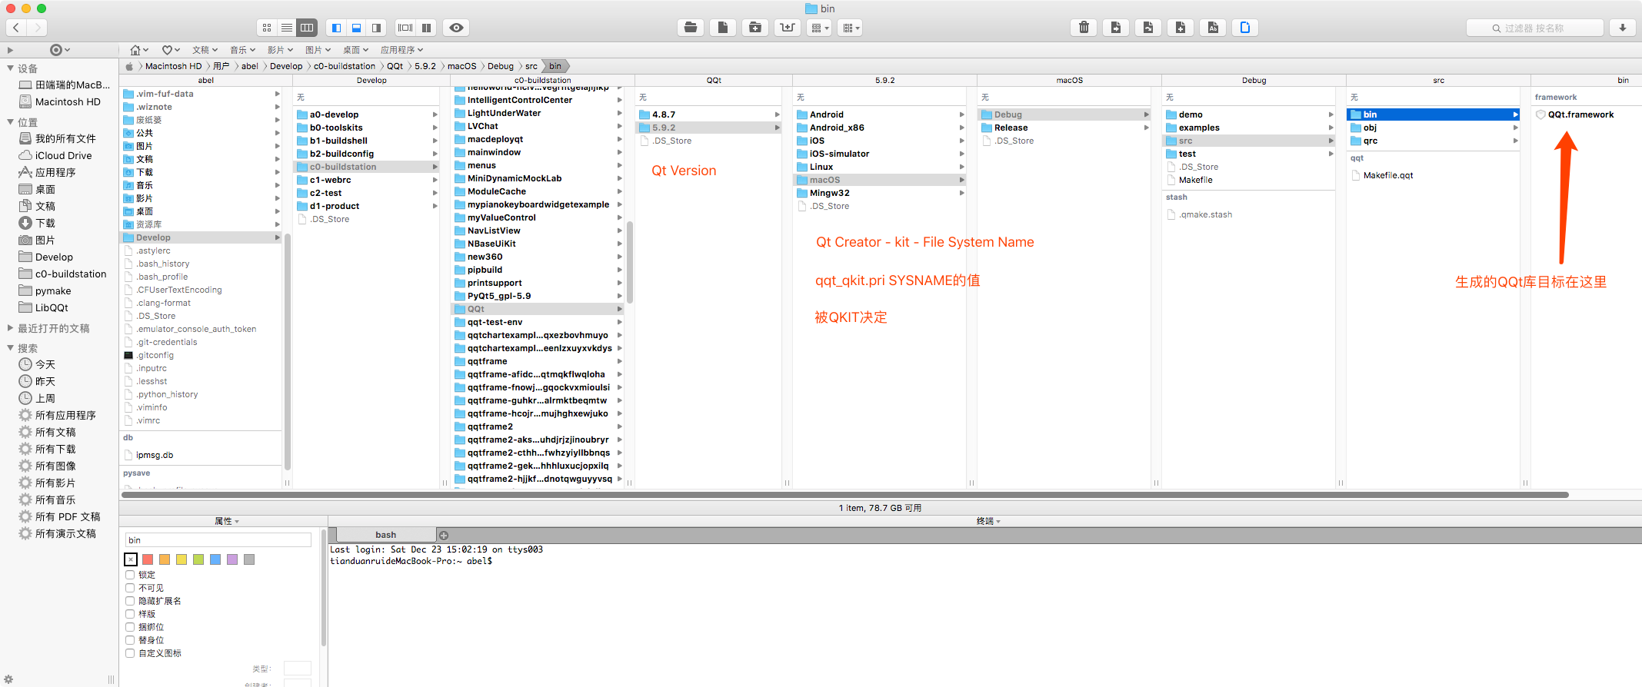This screenshot has height=687, width=1642.
Task: Expand the 最近打开的文稿 sidebar section
Action: (10, 328)
